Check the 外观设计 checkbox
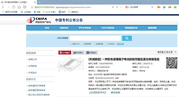 coord(106,44)
